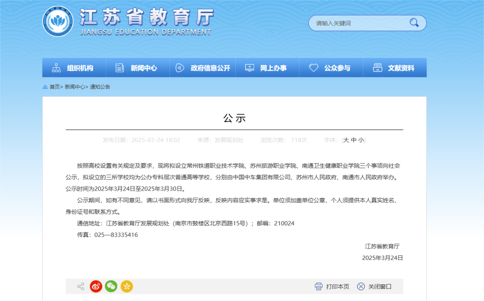Click the 关闭窗口 link
Image resolution: width=484 pixels, height=301 pixels.
(x=379, y=286)
